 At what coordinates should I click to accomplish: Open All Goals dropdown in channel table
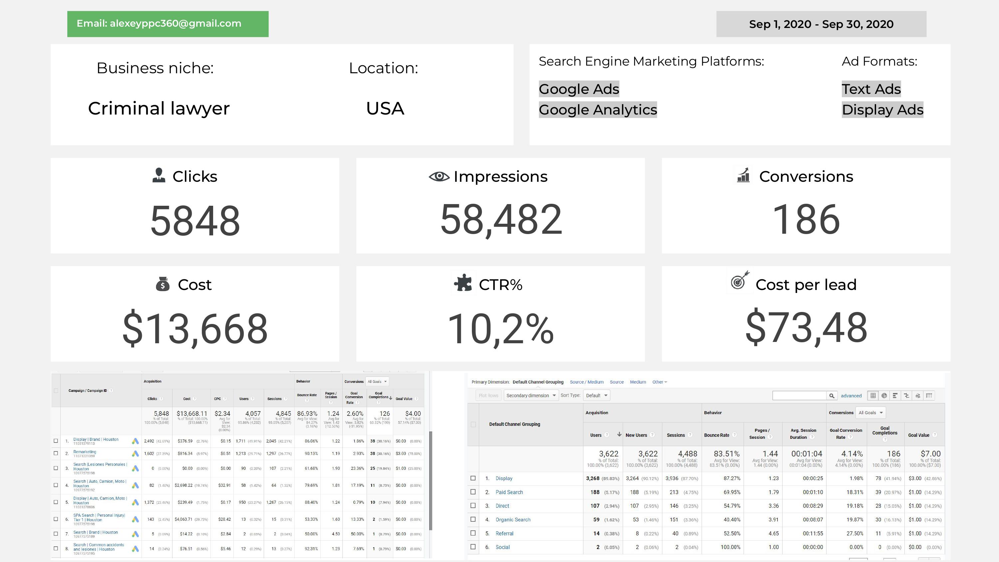click(870, 413)
